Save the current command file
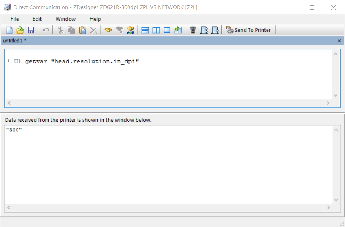Screen dimensions: 345x227 31,30
